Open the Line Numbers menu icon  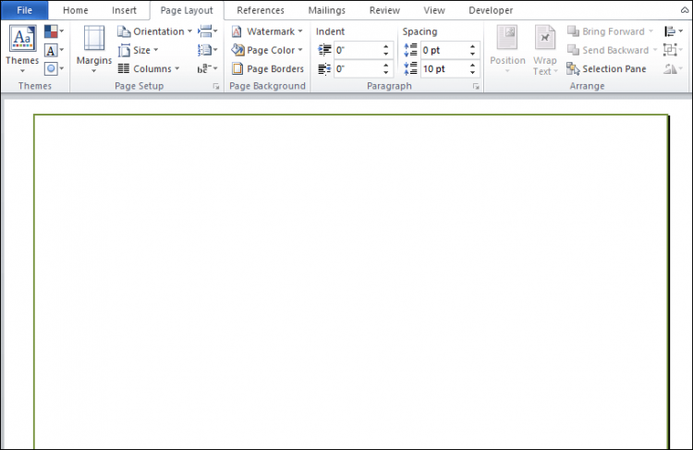(207, 50)
